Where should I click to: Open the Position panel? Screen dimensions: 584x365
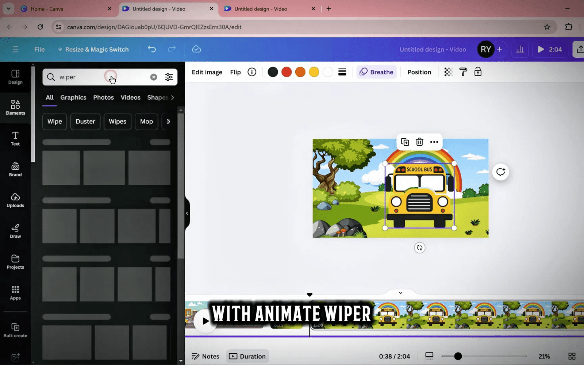(419, 72)
